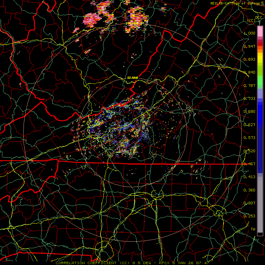Pick the red swatch near 0.947
265x265 pixels.
tap(260, 44)
